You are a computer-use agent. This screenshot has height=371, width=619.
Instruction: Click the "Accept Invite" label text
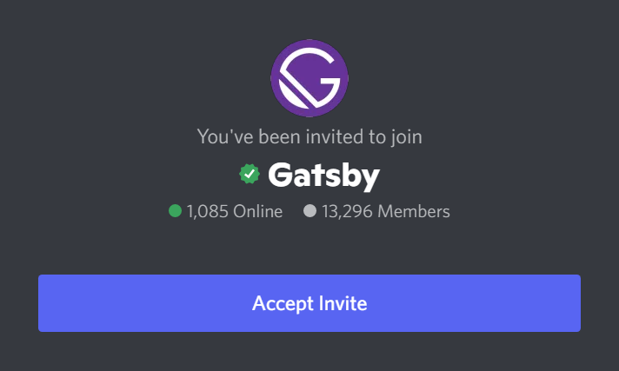pos(309,303)
